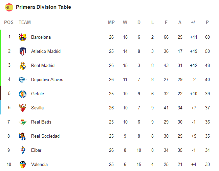The height and width of the screenshot is (171, 219).
Task: Click the TEAM column header
Action: click(x=25, y=23)
